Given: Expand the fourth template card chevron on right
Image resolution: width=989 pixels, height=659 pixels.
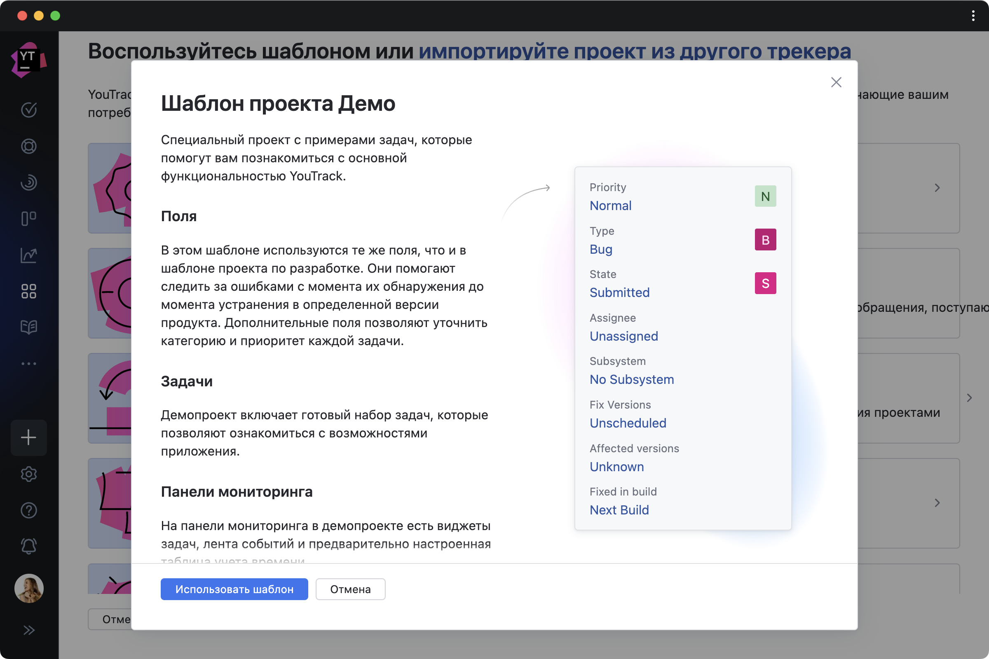Looking at the screenshot, I should pos(937,503).
